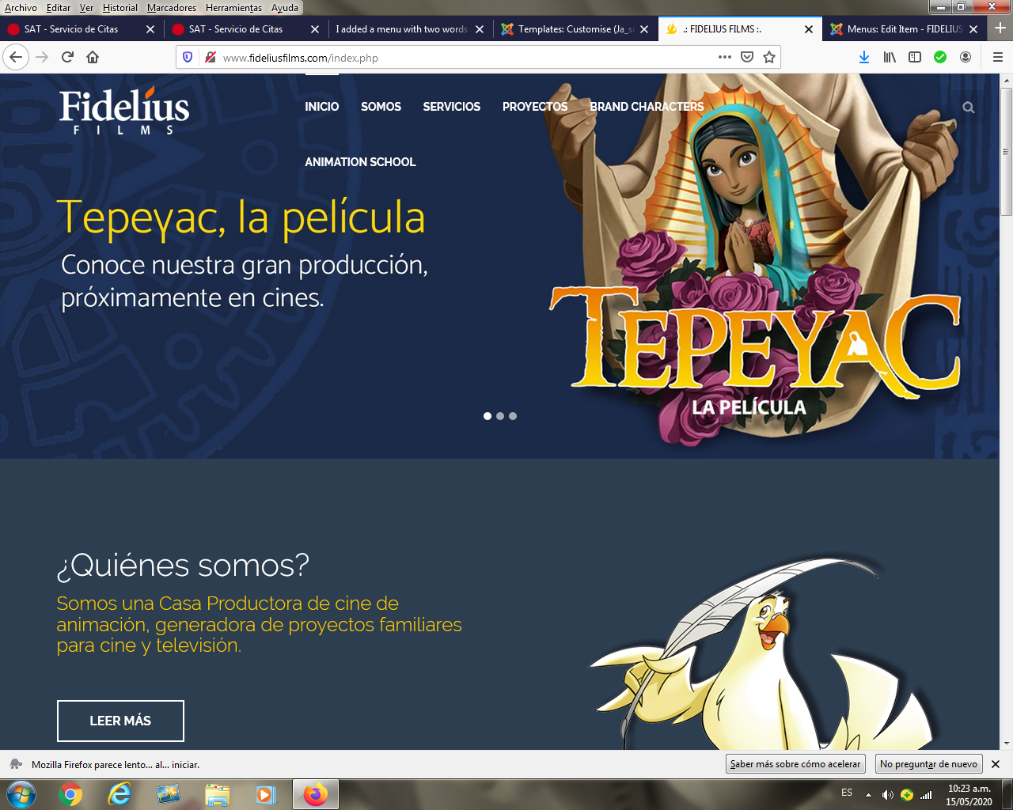Image resolution: width=1013 pixels, height=810 pixels.
Task: Open the Library bookshelf icon
Action: 890,57
